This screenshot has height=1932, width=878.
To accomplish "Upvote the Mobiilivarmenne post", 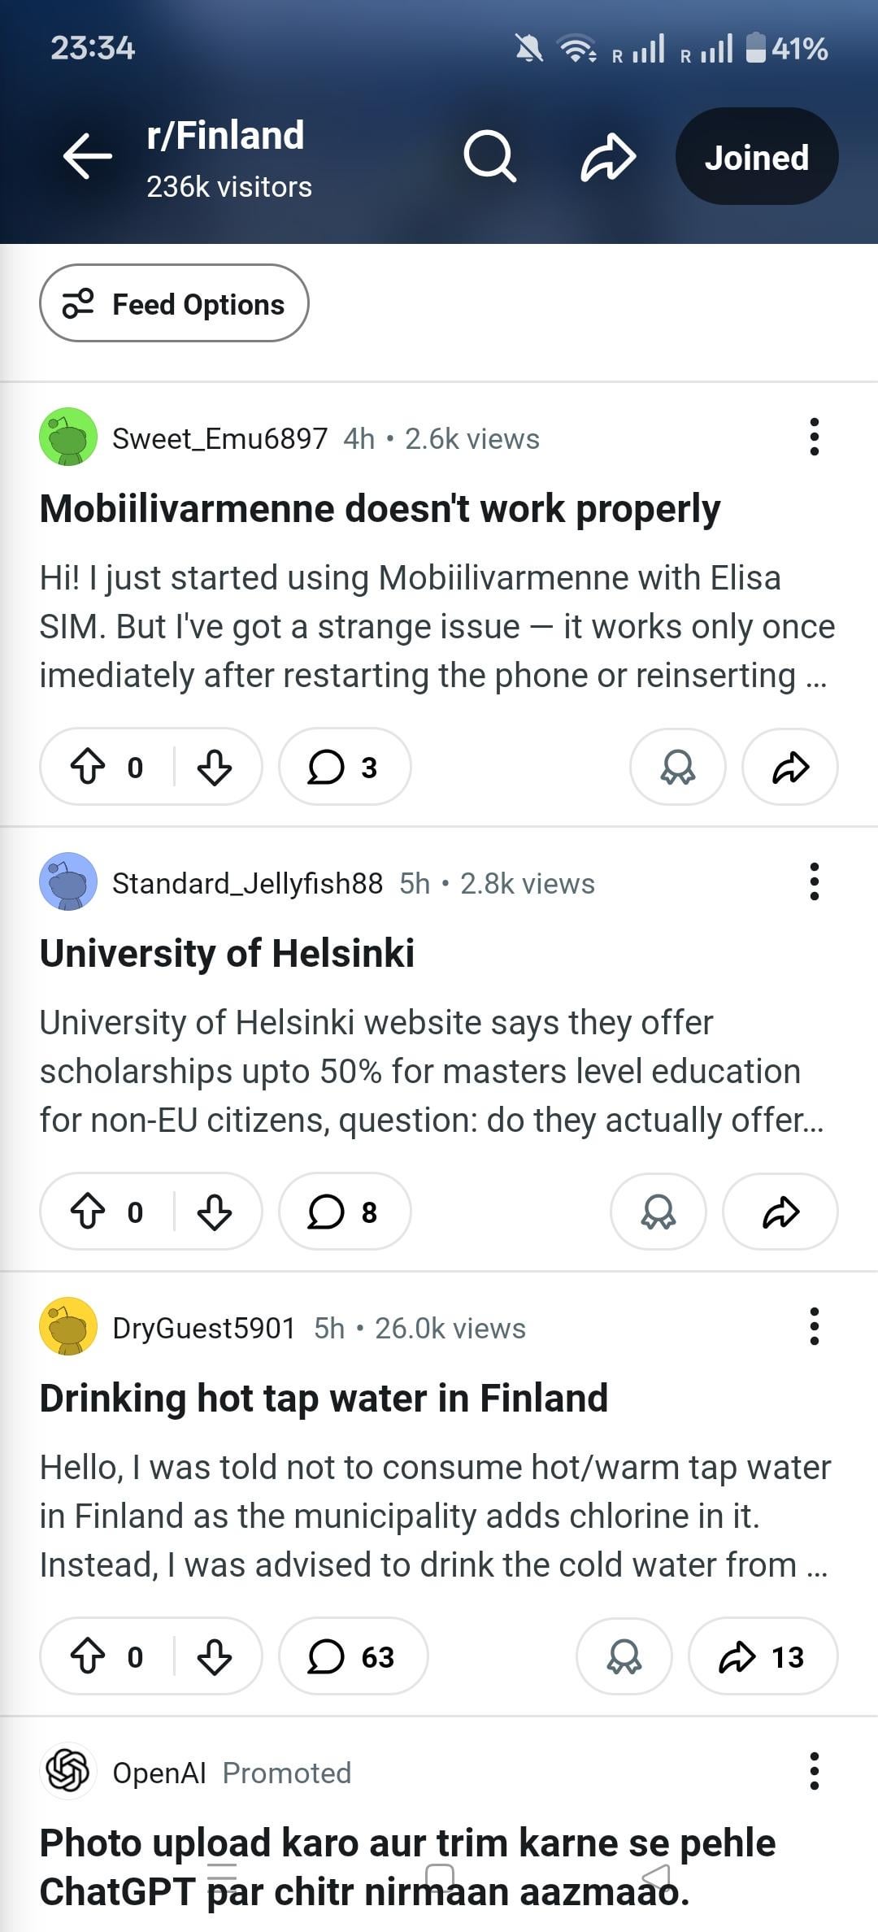I will click(x=88, y=767).
